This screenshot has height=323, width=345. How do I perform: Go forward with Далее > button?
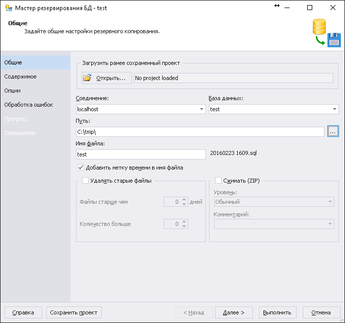[234, 312]
